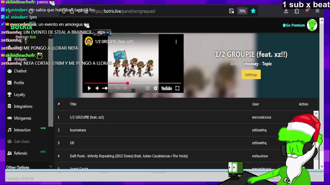330x185 pixels.
Task: Select the buenakara song row
Action: (186, 130)
